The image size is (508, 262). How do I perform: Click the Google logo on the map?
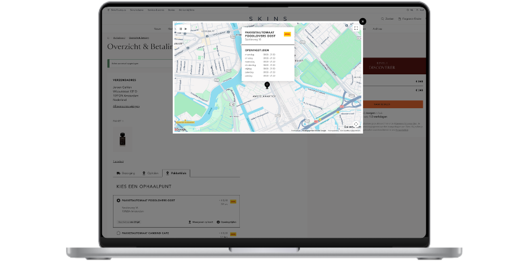[181, 130]
